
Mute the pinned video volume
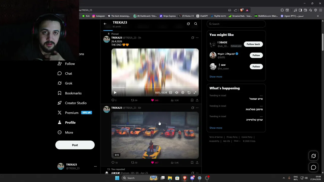(177, 93)
